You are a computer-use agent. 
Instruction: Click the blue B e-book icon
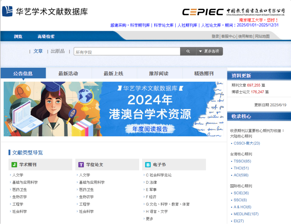pos(148,165)
